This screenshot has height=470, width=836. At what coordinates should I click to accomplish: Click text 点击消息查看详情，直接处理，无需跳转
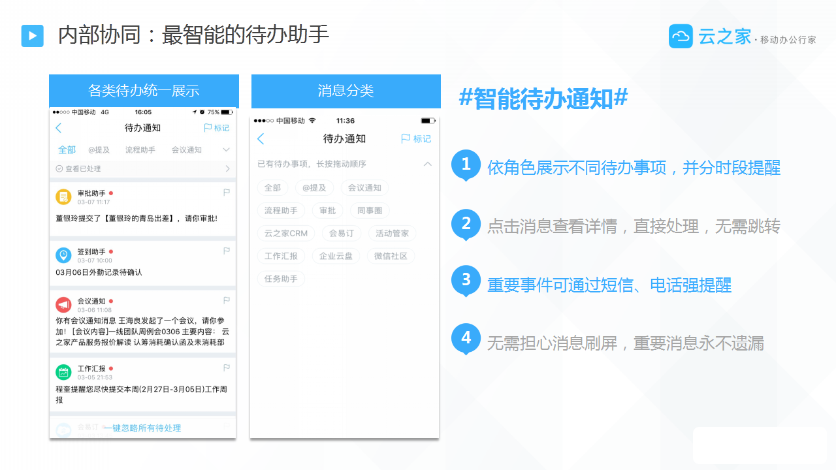click(x=634, y=227)
